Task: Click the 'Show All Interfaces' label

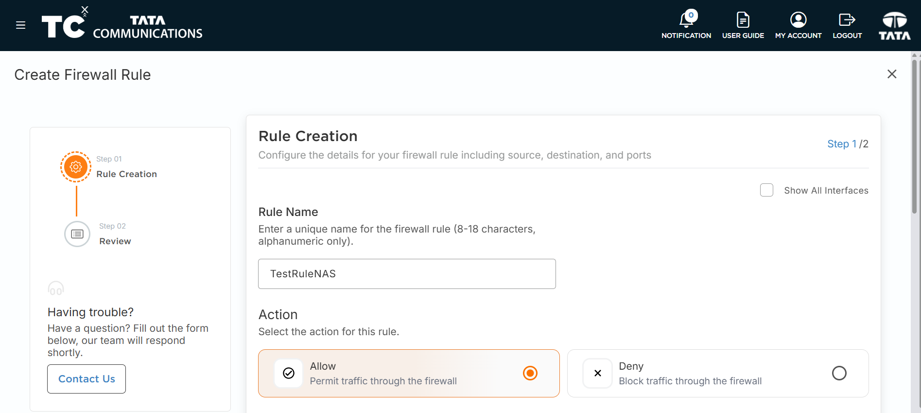Action: [x=826, y=191]
